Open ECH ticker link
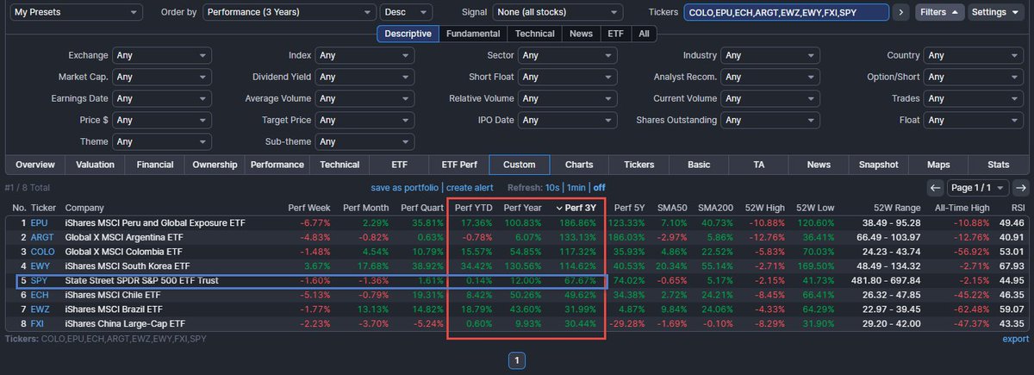The height and width of the screenshot is (375, 1034). (40, 296)
